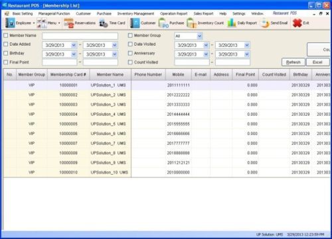Click the Final Point minimum field
332x239 pixels.
(60, 62)
